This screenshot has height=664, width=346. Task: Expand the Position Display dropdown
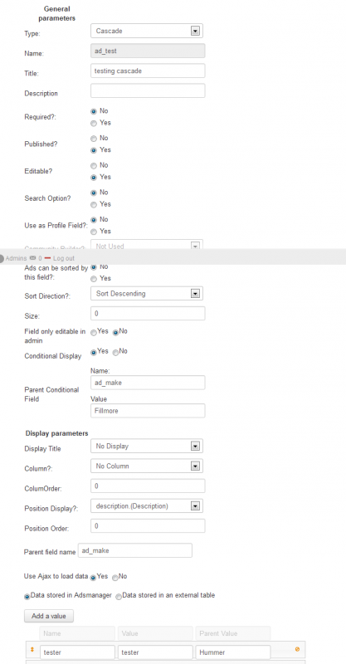point(147,505)
